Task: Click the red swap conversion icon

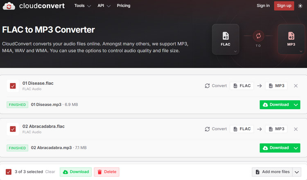Action: (258, 36)
